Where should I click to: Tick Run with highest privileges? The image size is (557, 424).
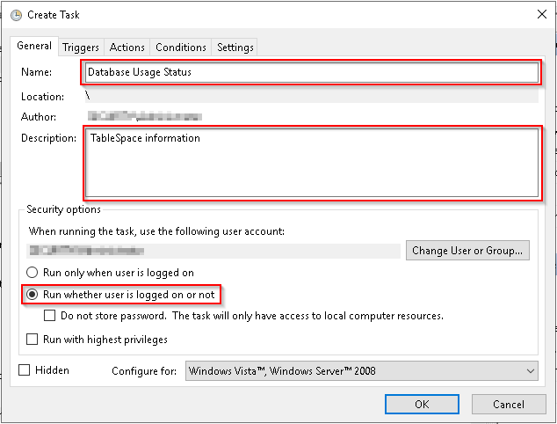click(33, 339)
